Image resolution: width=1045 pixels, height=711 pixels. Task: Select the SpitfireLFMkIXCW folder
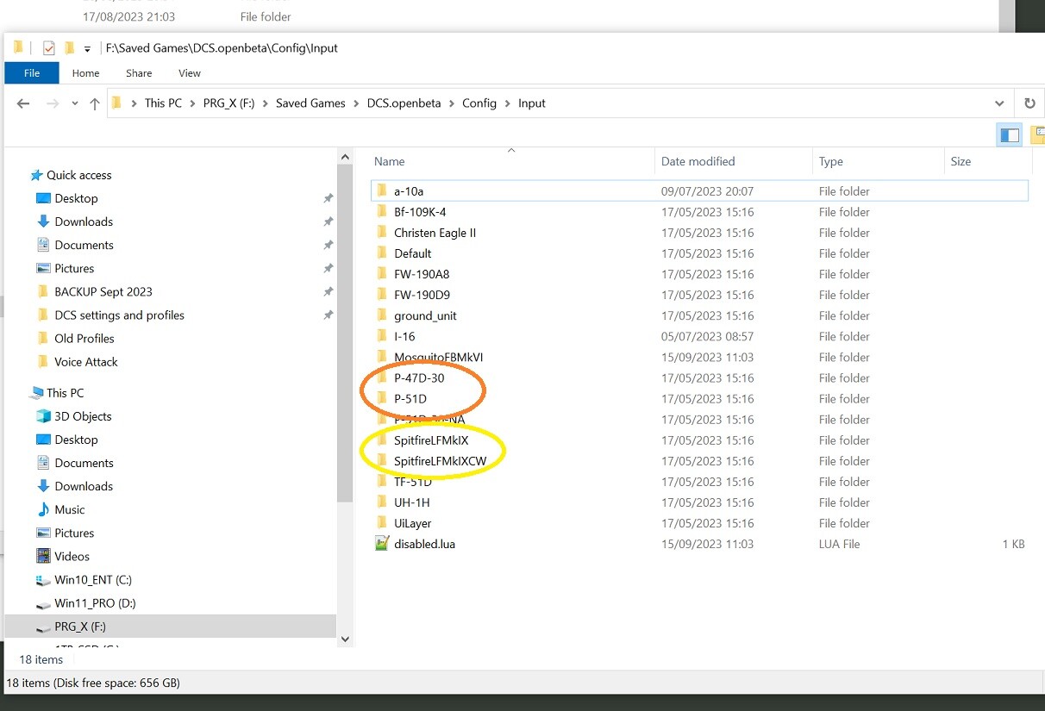click(441, 460)
